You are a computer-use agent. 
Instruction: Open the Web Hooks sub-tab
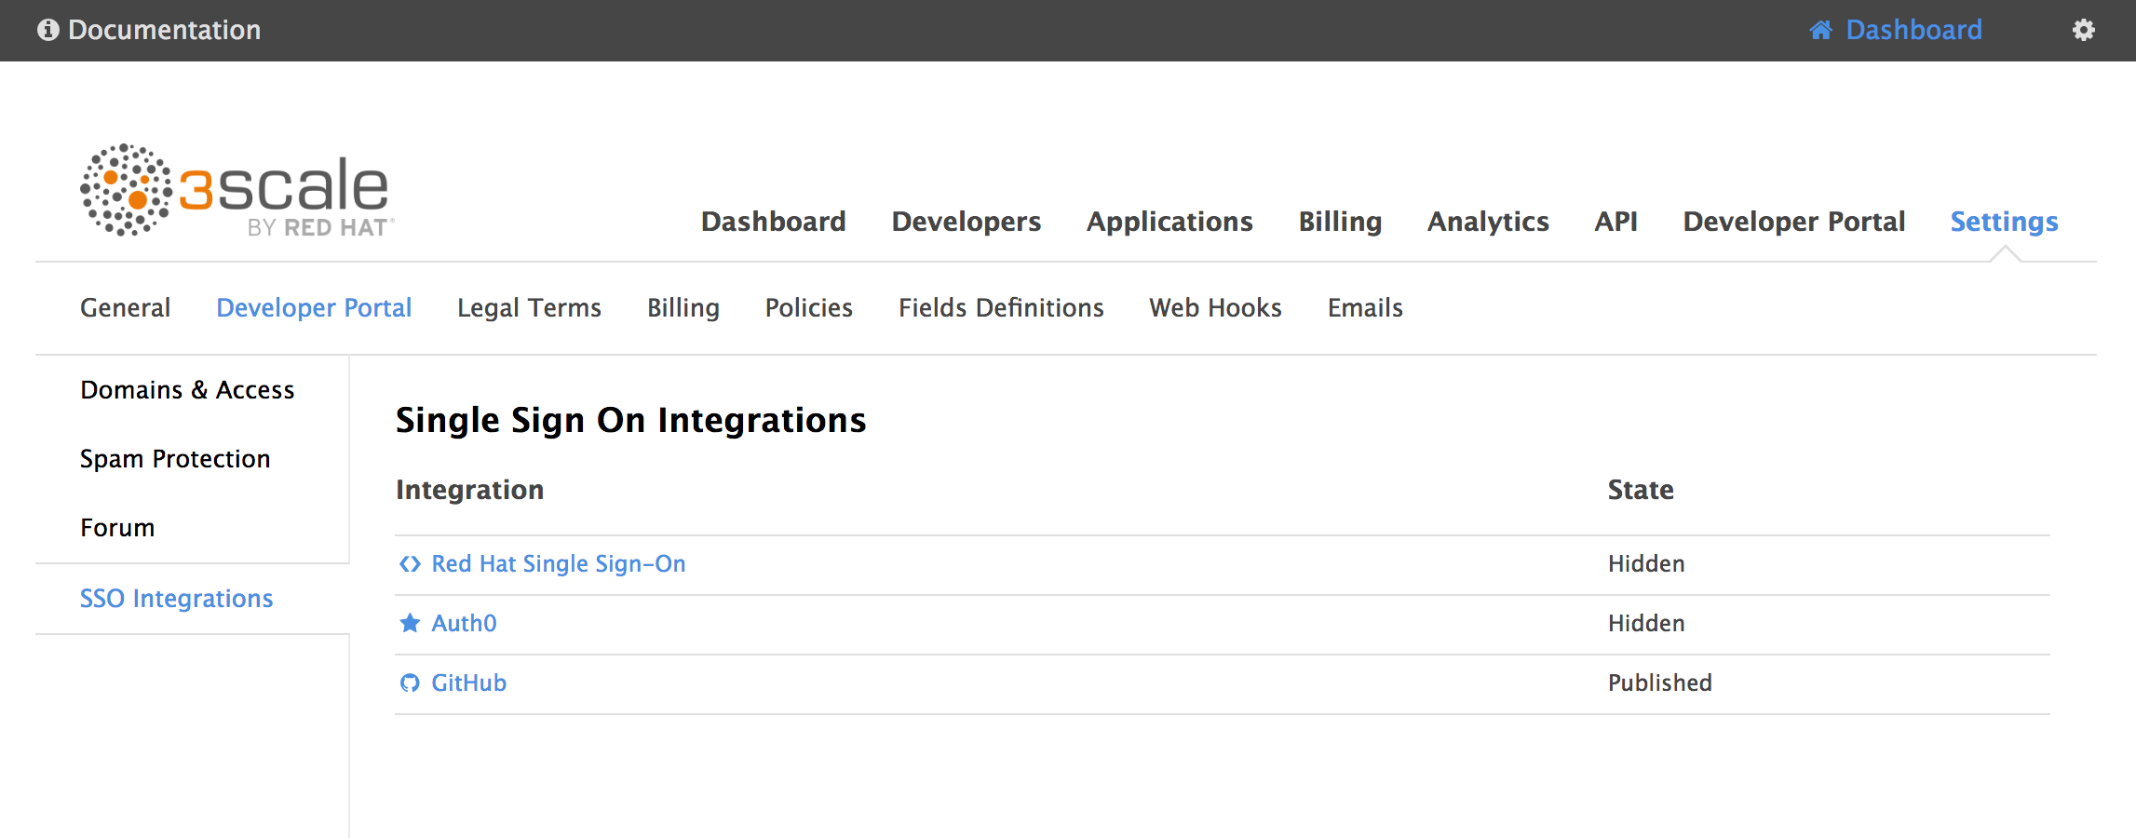[1215, 307]
